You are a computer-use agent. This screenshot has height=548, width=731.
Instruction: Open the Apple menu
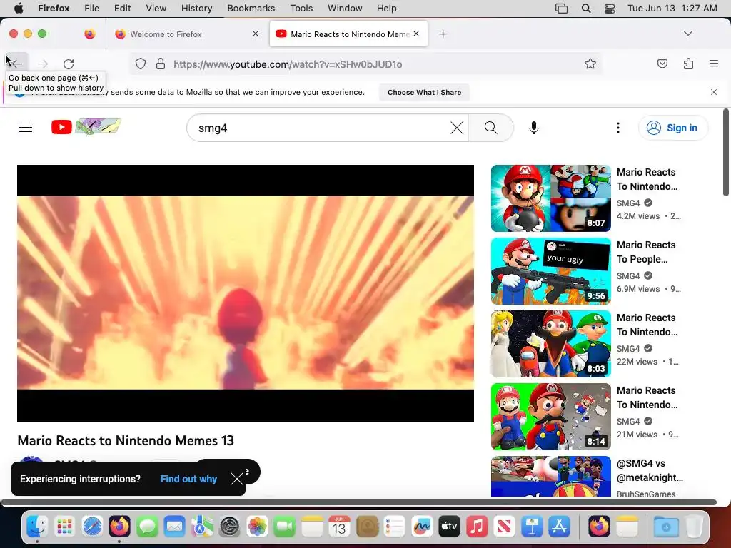(x=19, y=9)
